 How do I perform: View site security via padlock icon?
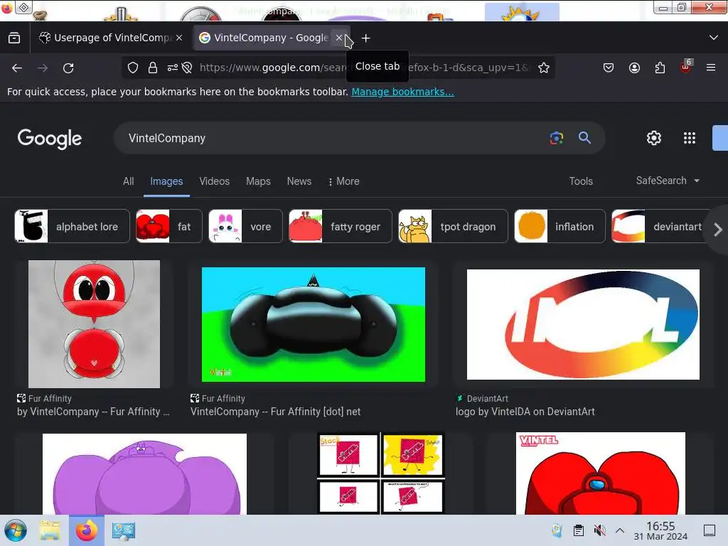coord(153,68)
